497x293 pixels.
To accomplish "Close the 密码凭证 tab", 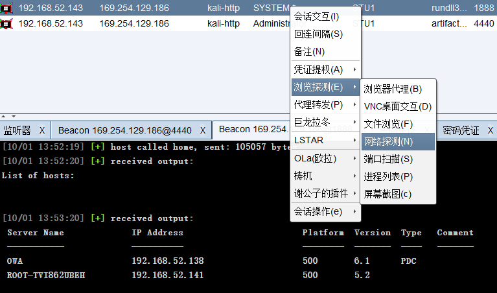I will pyautogui.click(x=490, y=130).
